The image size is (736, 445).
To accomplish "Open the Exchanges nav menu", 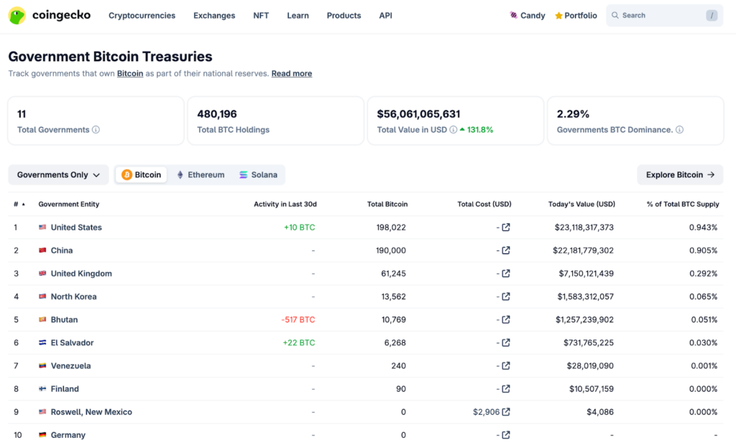I will pyautogui.click(x=214, y=15).
